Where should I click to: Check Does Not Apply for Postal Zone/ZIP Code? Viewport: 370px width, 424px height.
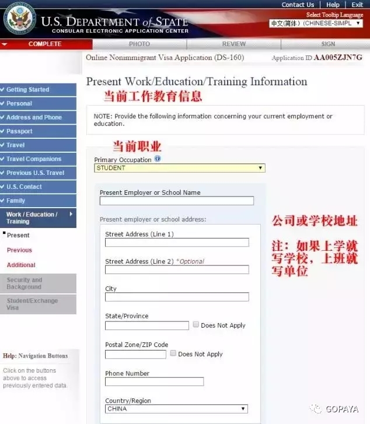coord(173,353)
